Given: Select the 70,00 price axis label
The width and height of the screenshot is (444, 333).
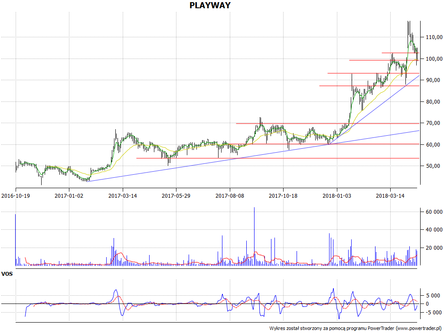Looking at the screenshot, I should coord(433,123).
